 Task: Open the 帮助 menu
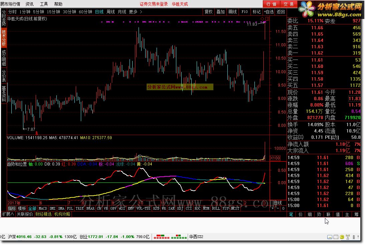[58, 4]
